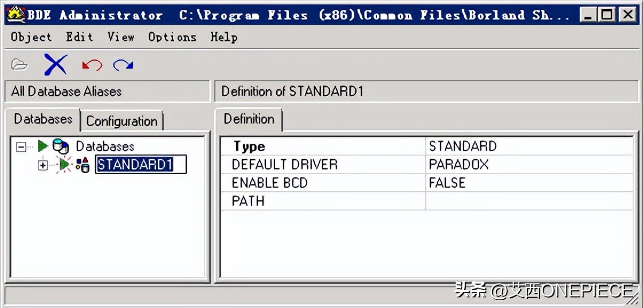Open the Help menu
Screen dimensions: 643x308
[224, 37]
